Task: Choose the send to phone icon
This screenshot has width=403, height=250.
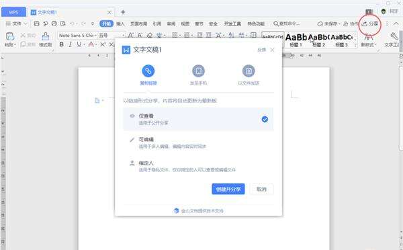Action: click(x=198, y=71)
